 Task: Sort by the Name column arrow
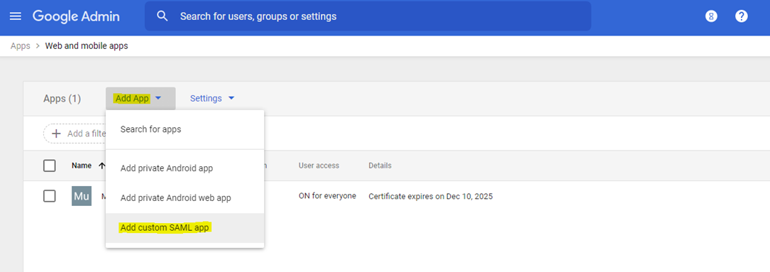click(x=101, y=165)
